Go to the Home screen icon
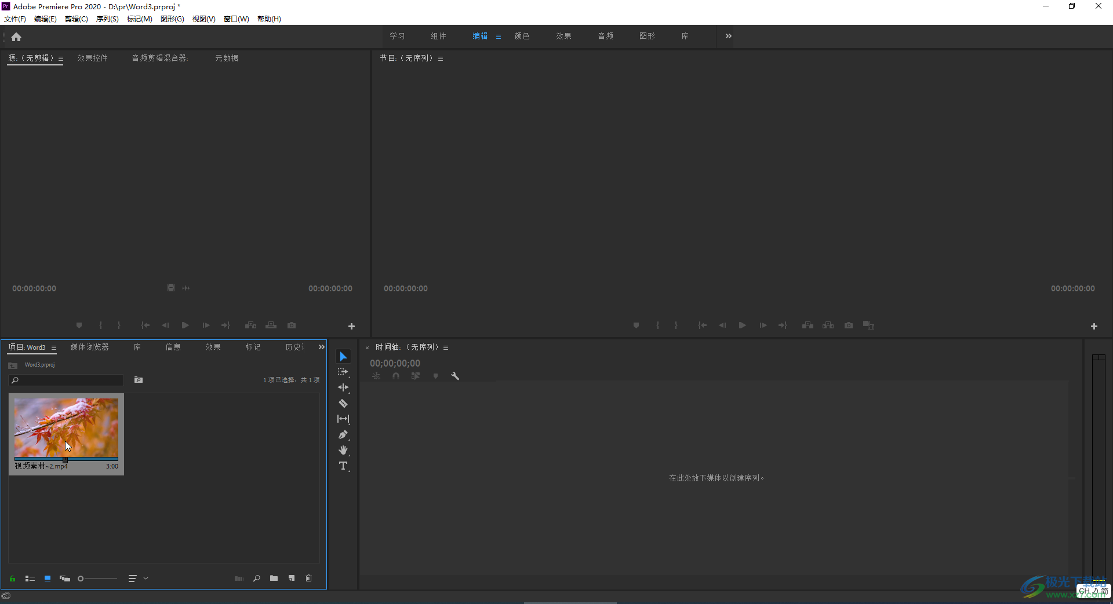Screen dimensions: 1113x604 tap(16, 36)
